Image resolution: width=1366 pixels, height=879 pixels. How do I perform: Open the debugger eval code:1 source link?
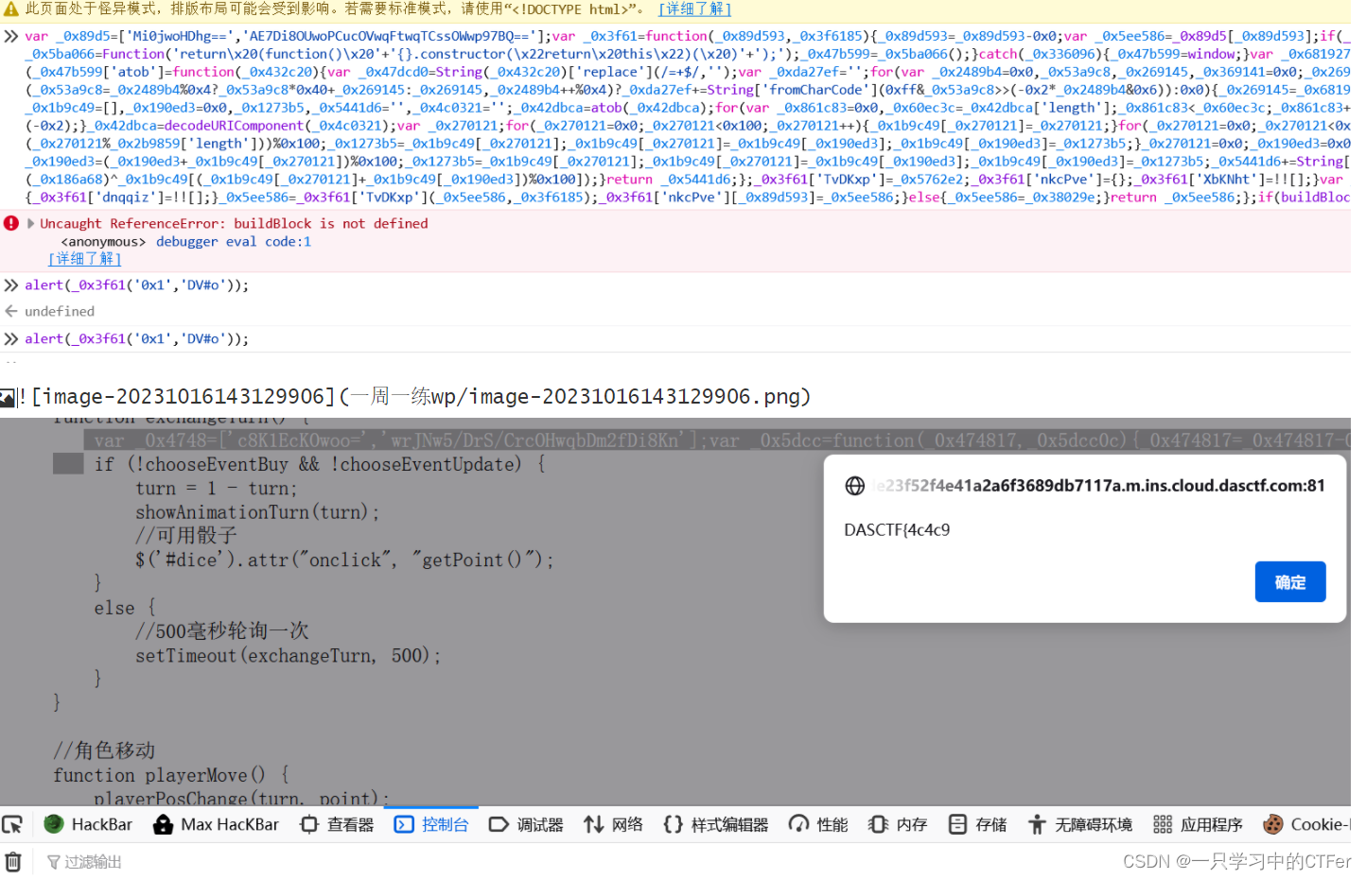(234, 241)
